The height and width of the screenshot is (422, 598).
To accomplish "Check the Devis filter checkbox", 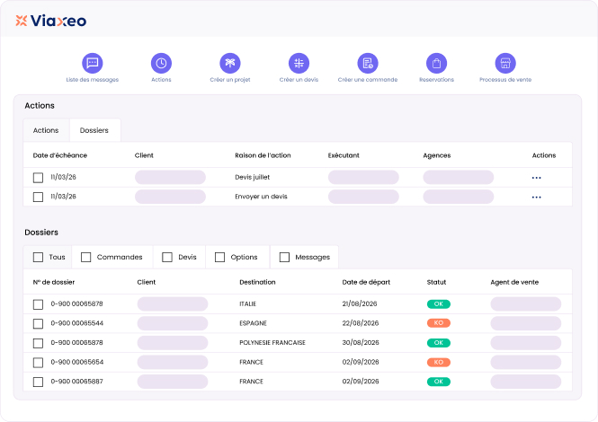I will click(167, 257).
